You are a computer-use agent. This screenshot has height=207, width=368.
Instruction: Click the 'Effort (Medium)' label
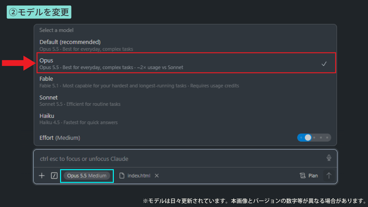60,138
